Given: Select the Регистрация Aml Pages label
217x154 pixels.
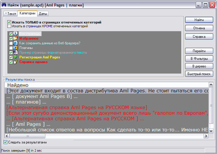Looking at the screenshot, I should (x=40, y=57).
